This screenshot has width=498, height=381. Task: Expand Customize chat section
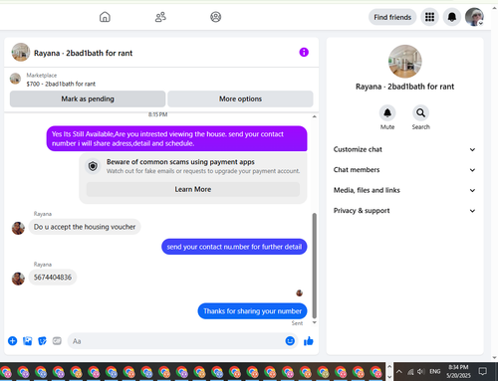click(404, 149)
